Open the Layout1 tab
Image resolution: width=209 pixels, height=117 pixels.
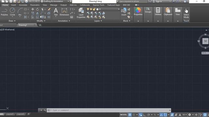(10, 114)
